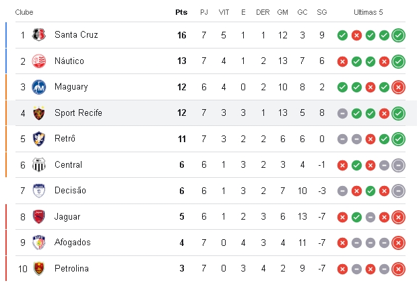Image resolution: width=419 pixels, height=285 pixels.
Task: Open the Afogados team link
Action: point(73,243)
